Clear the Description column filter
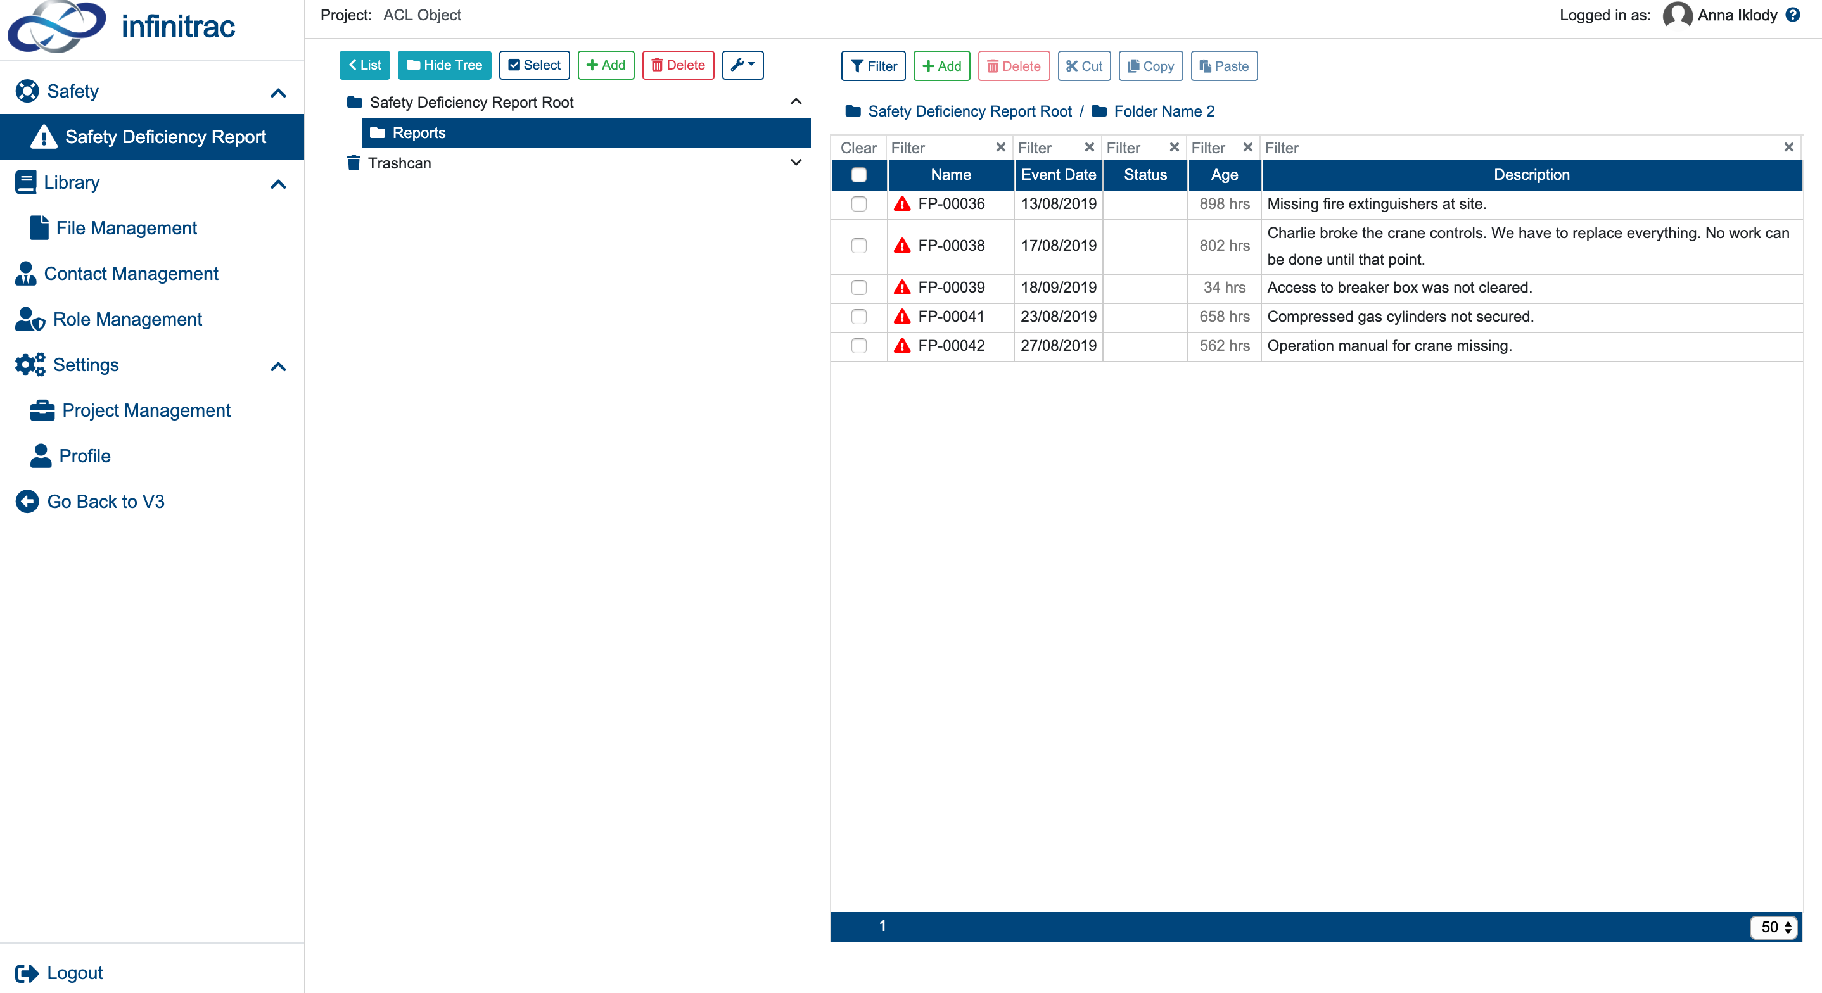This screenshot has height=993, width=1822. pyautogui.click(x=1789, y=147)
